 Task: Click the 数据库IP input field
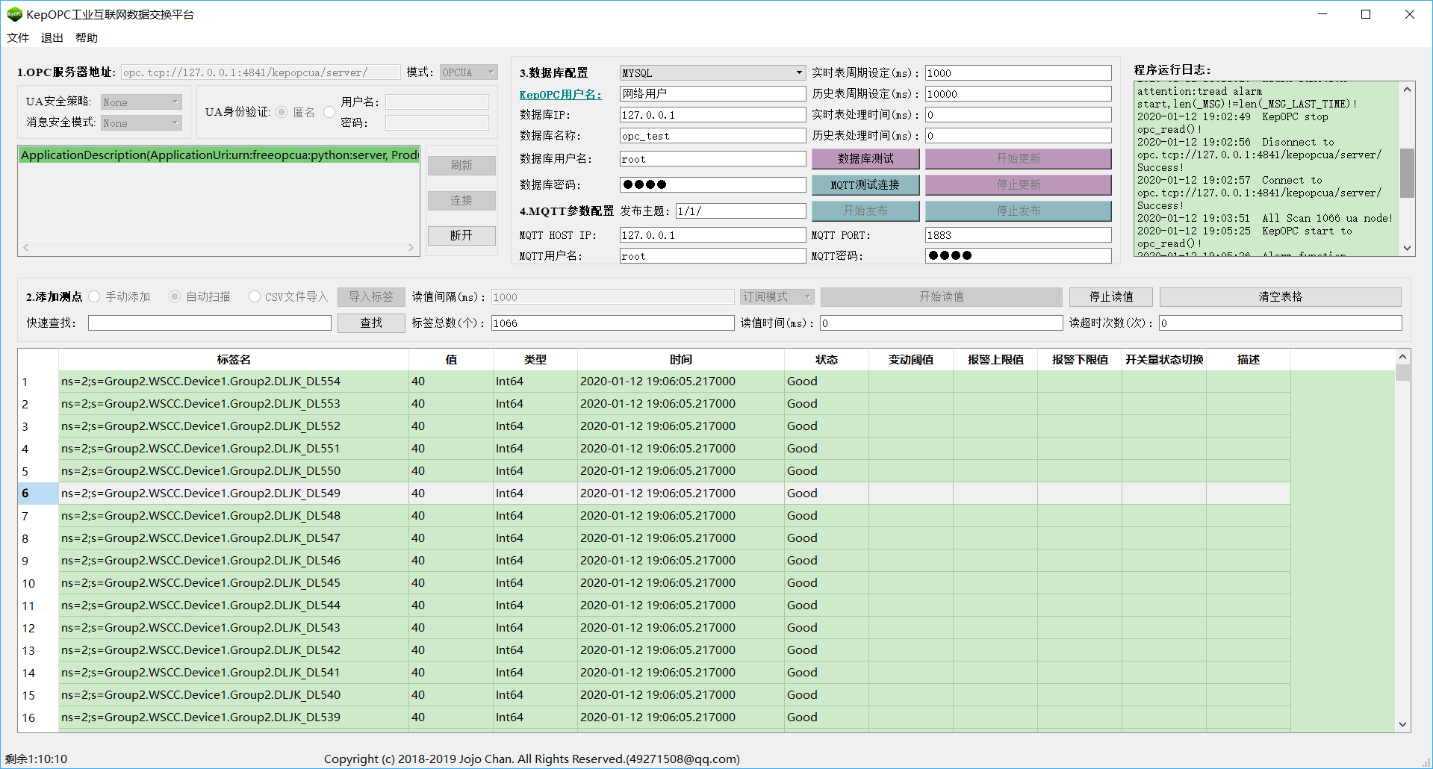(713, 115)
